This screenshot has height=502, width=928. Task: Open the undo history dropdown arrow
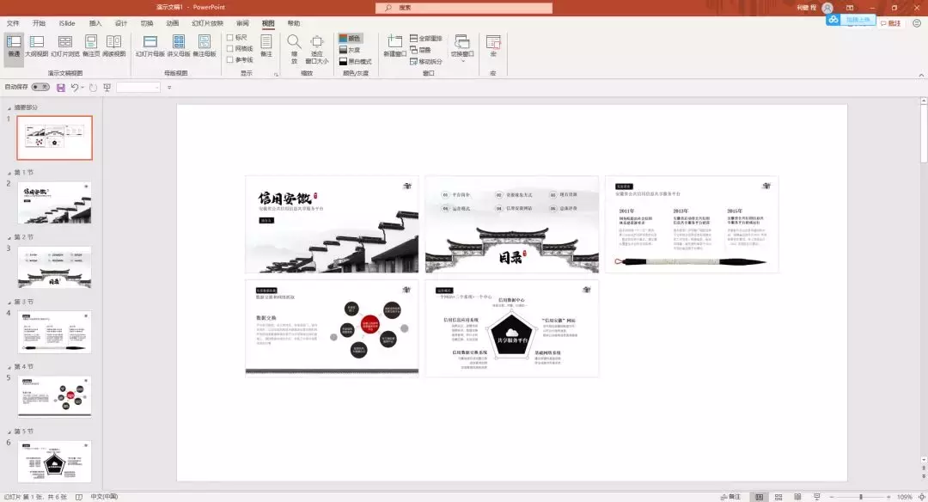[82, 88]
